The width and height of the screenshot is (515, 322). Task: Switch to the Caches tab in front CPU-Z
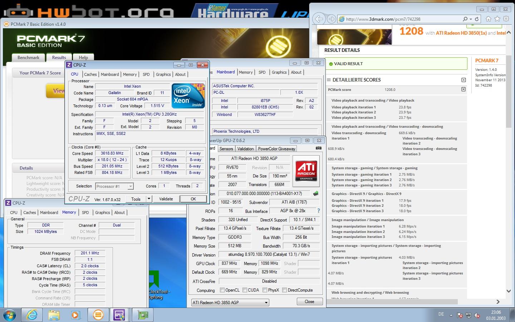[90, 74]
